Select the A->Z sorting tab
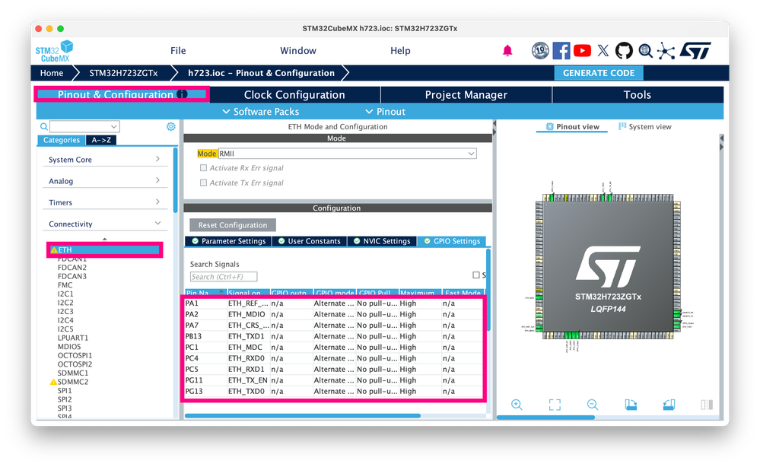This screenshot has width=760, height=467. point(101,140)
